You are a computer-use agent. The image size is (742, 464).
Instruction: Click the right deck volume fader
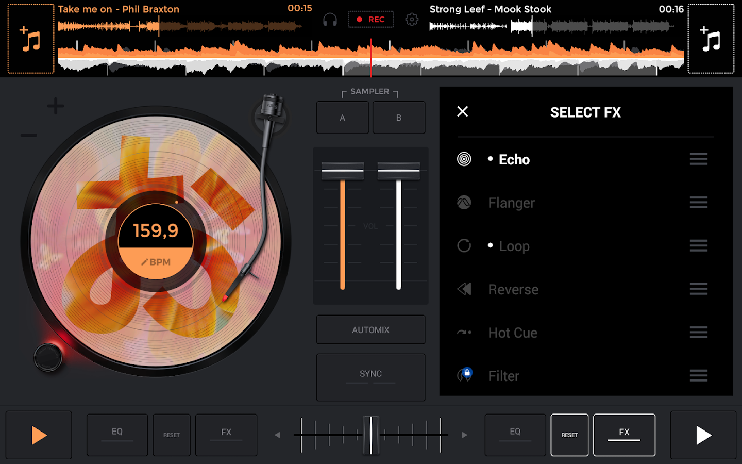(x=399, y=171)
